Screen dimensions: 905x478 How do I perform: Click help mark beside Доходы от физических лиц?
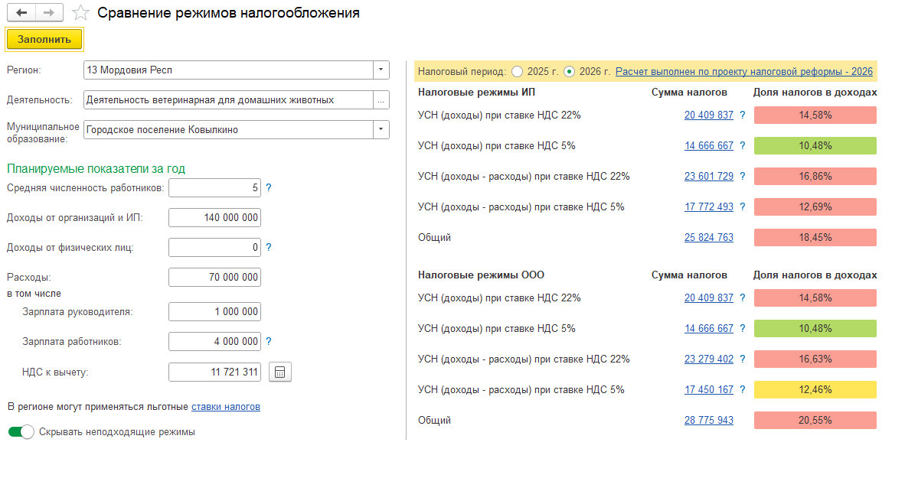click(269, 248)
